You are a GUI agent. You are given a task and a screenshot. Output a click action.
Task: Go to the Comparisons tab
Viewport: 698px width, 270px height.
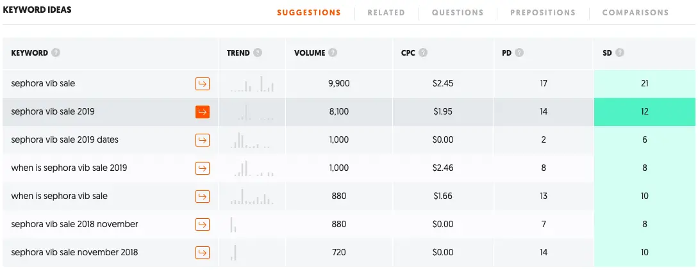pyautogui.click(x=636, y=13)
